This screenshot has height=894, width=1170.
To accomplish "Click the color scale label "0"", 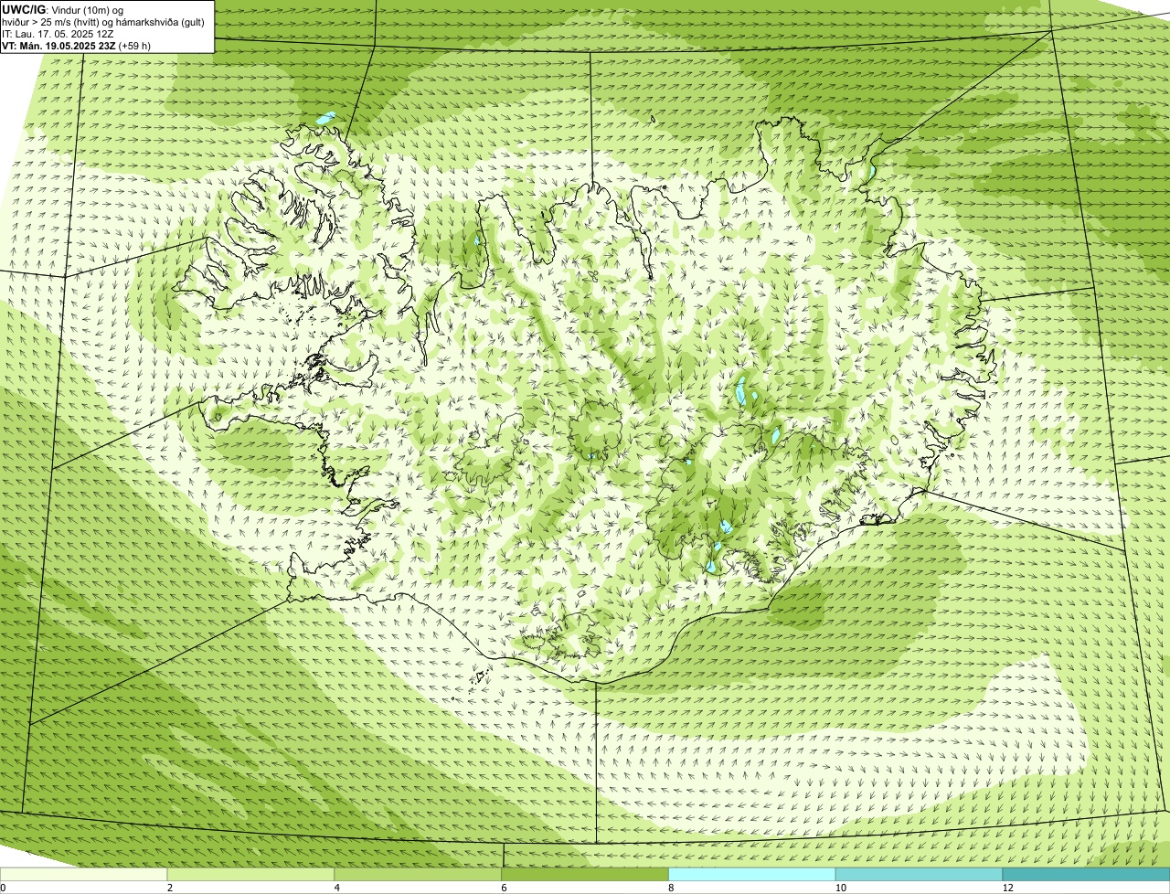I will click(3, 888).
